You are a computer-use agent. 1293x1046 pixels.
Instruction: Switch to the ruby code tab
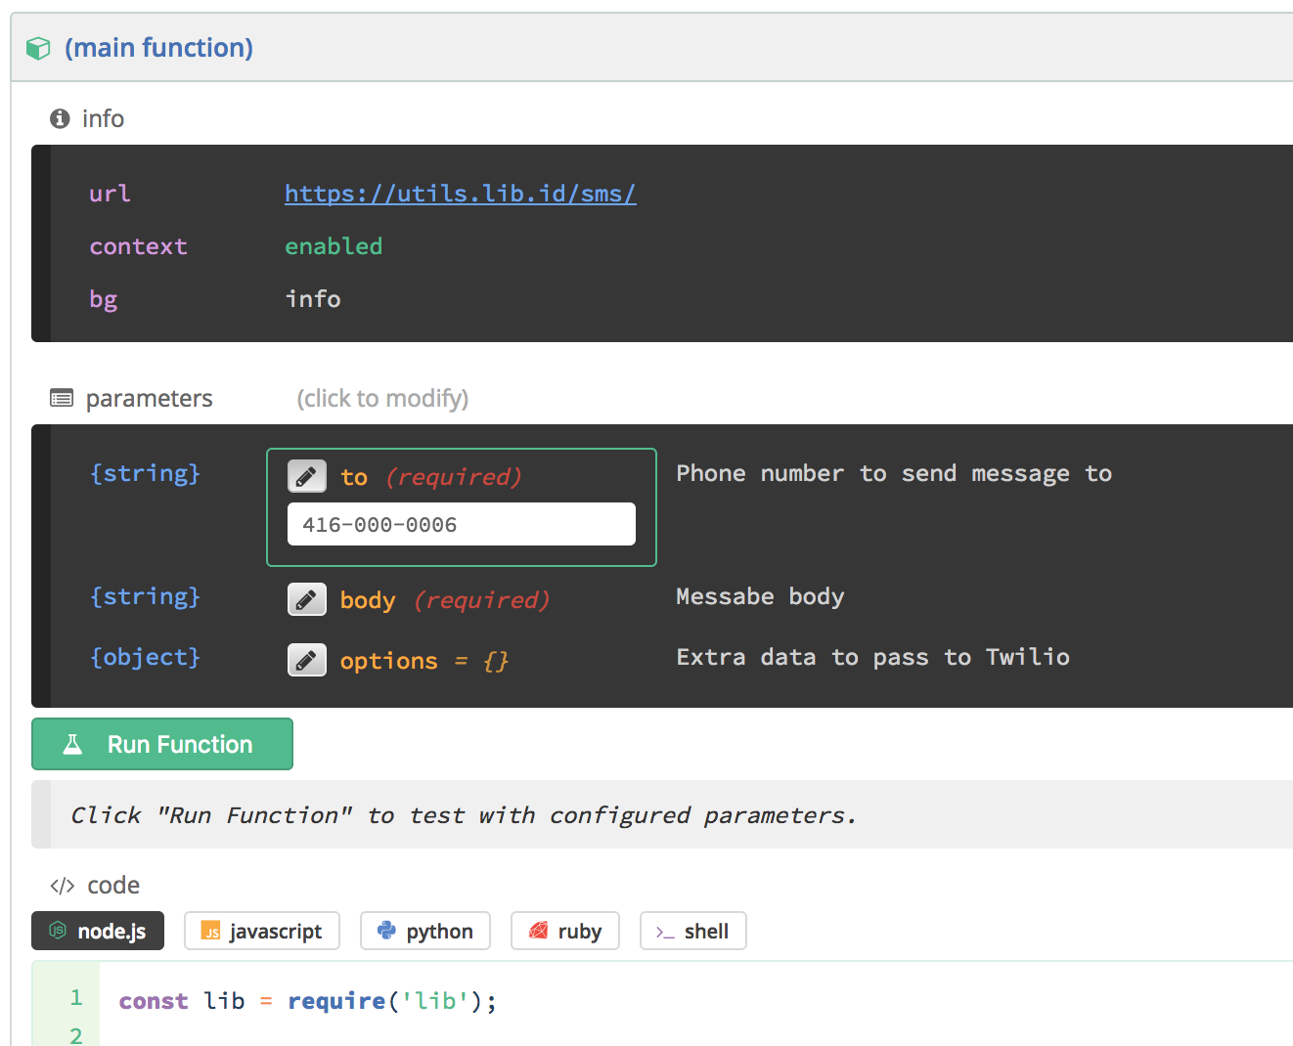565,931
